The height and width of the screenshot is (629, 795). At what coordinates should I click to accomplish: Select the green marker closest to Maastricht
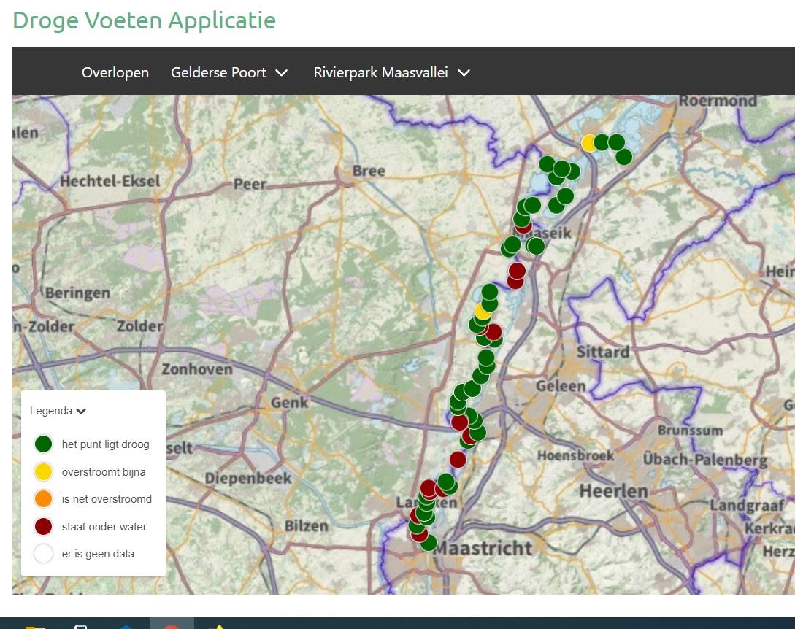(429, 543)
